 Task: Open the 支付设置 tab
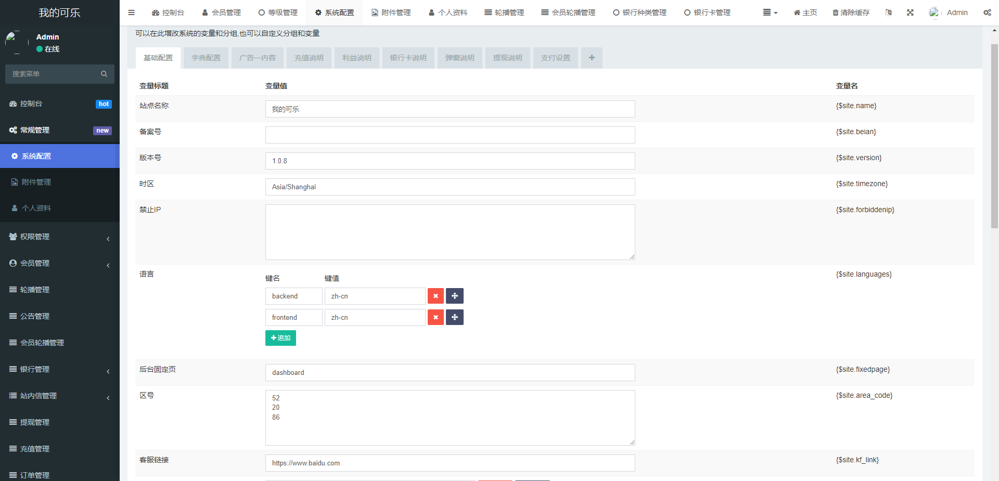click(x=555, y=58)
